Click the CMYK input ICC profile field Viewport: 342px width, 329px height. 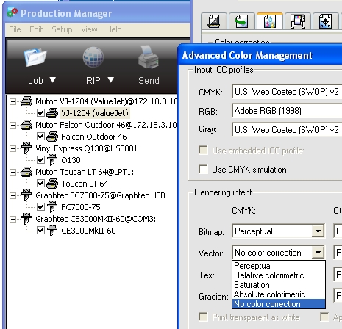(287, 92)
